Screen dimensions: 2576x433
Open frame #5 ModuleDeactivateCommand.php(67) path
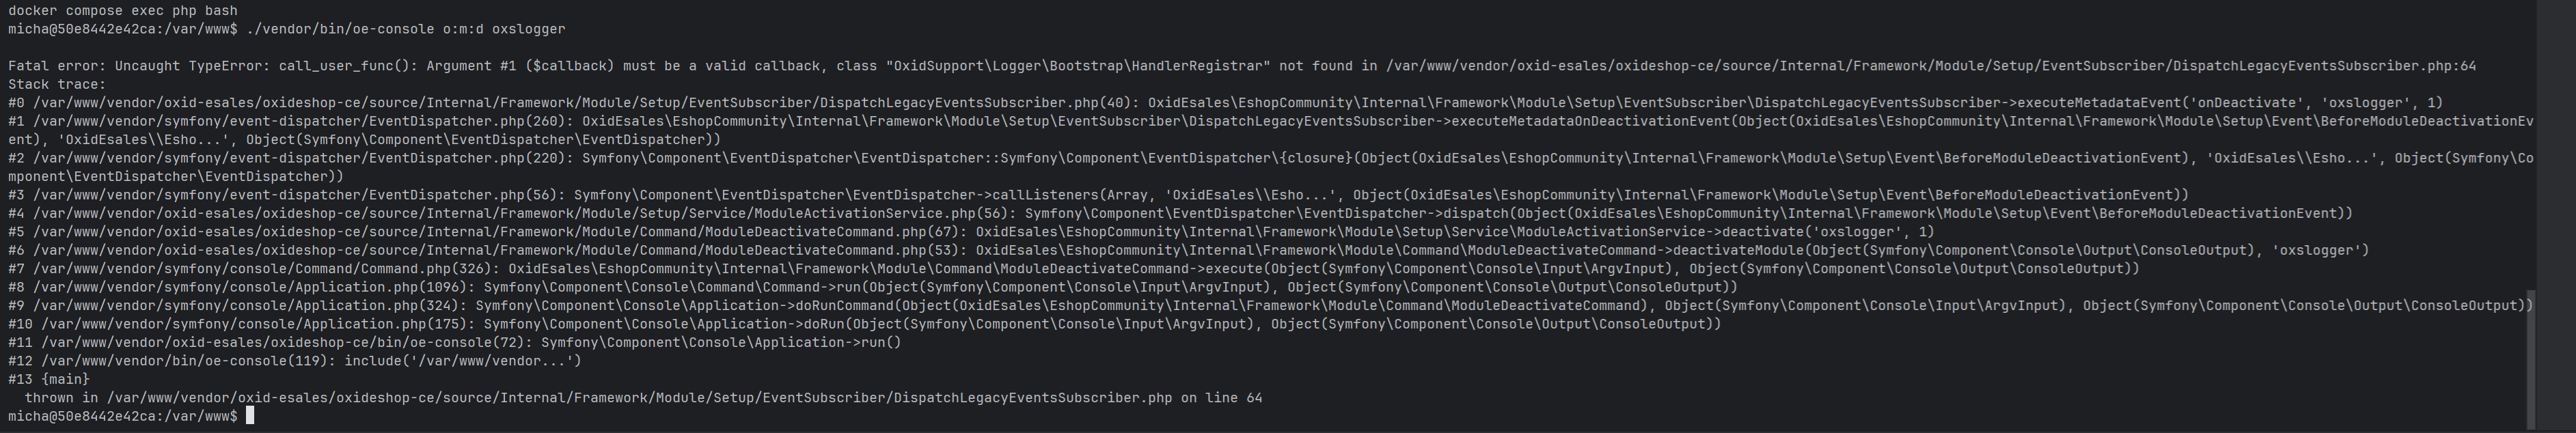pyautogui.click(x=496, y=232)
